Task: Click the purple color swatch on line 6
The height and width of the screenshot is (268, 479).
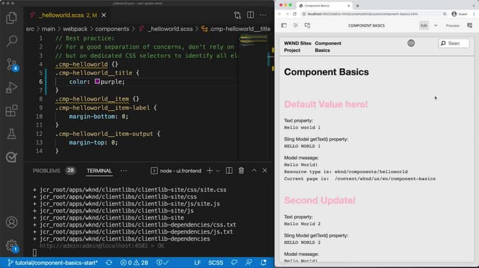Action: (x=97, y=81)
